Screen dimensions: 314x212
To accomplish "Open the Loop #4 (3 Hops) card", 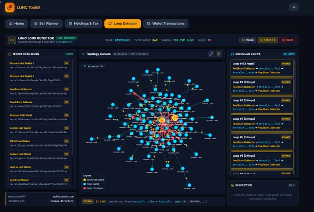I will [262, 124].
